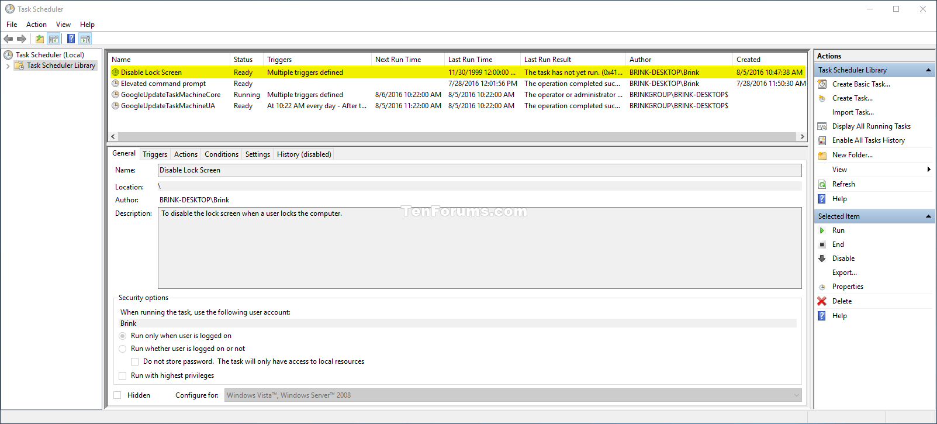
Task: Click the Elevated command prompt task icon
Action: (116, 84)
